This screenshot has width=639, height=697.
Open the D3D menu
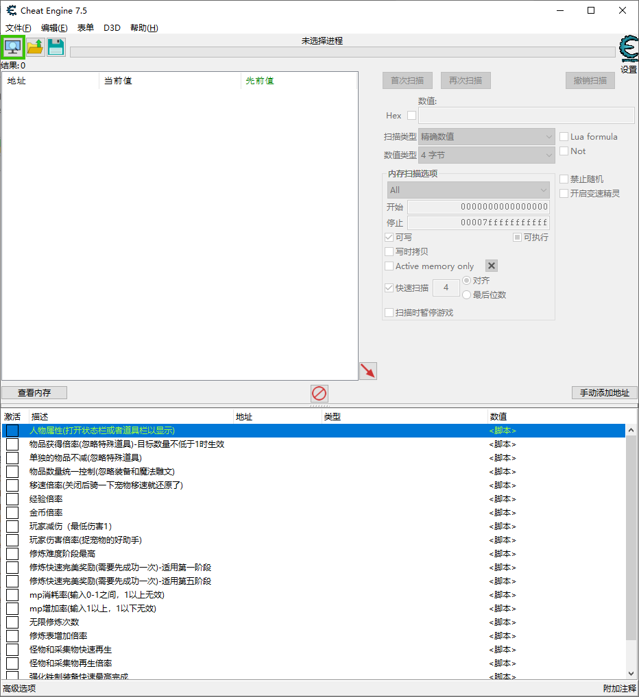pyautogui.click(x=112, y=27)
